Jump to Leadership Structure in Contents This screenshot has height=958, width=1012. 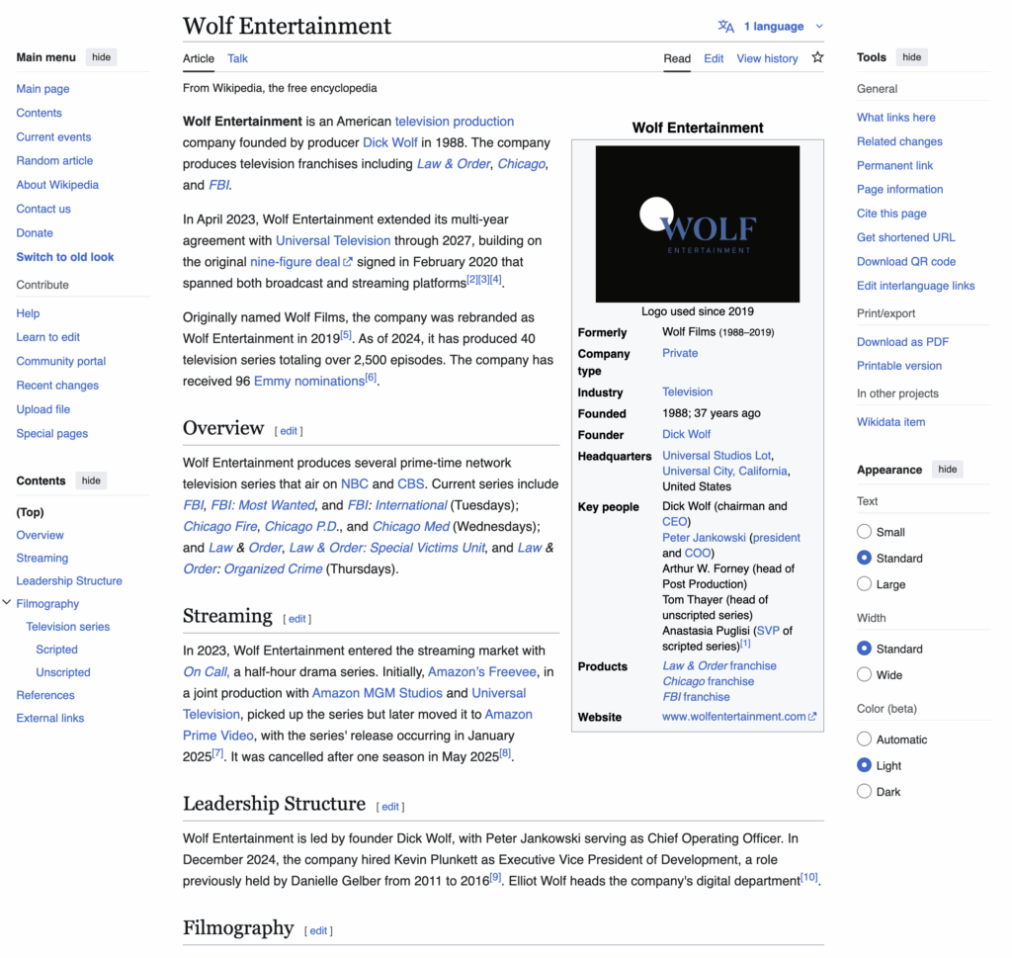69,581
